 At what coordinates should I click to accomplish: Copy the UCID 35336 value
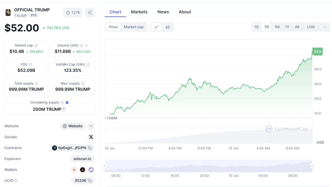90,181
